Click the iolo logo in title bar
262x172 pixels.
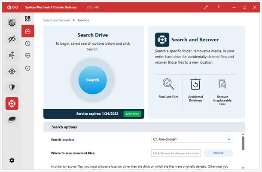(x=12, y=7)
